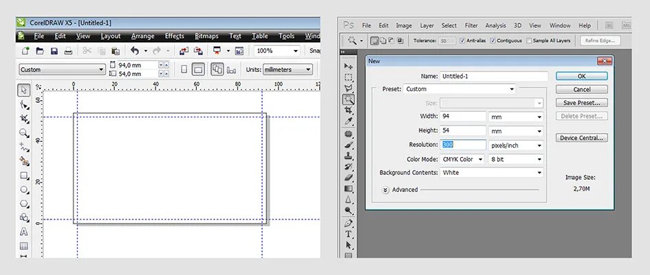Click the Print icon in CorelDRAW toolbar
Image resolution: width=650 pixels, height=275 pixels.
click(x=68, y=51)
